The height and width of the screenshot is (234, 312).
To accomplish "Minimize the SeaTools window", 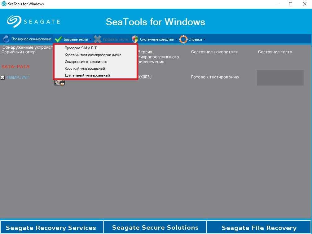I will [x=276, y=4].
